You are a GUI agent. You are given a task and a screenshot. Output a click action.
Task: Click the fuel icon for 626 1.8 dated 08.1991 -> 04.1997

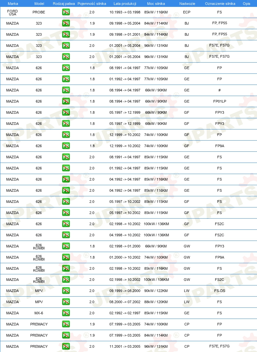click(66, 68)
